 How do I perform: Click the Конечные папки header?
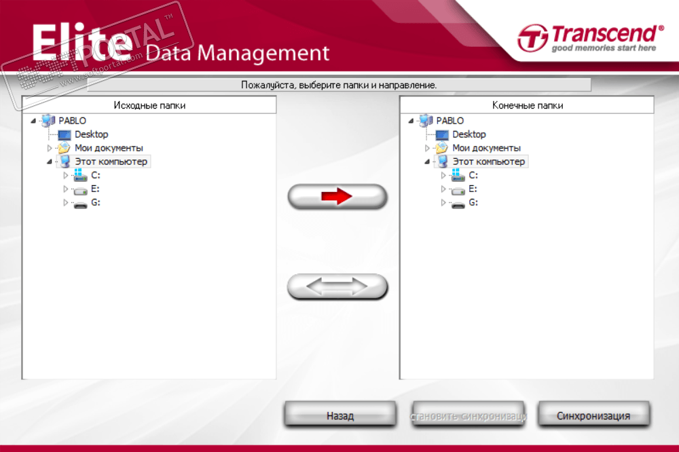tap(527, 105)
